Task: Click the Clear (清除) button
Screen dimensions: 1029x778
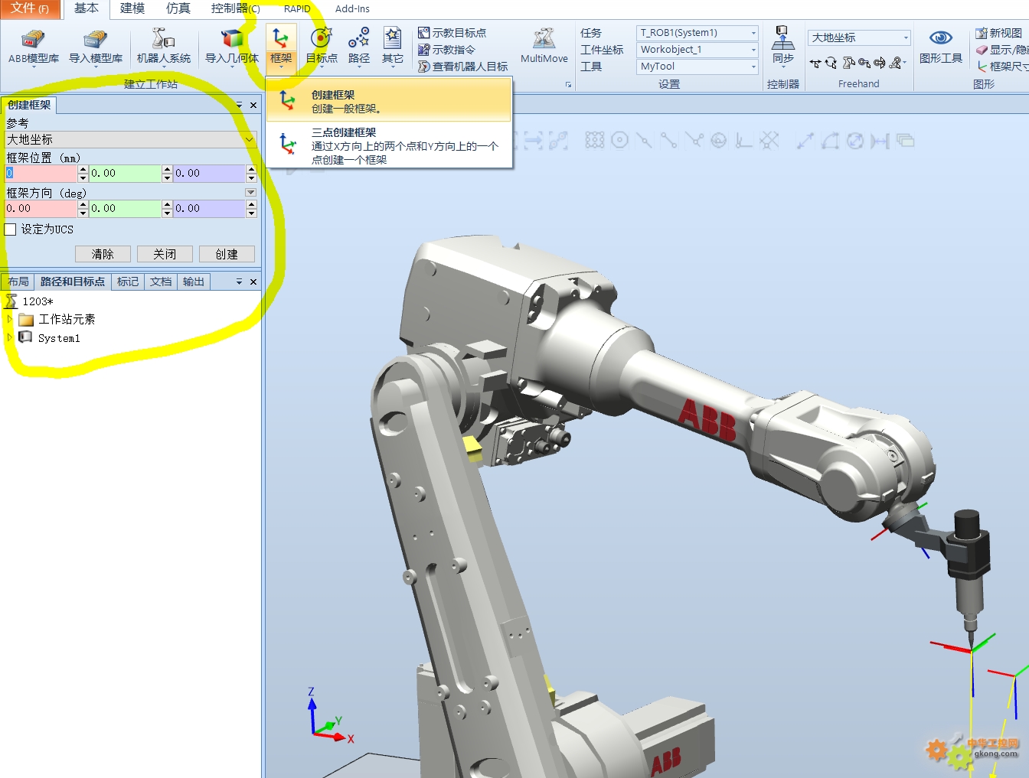Action: pyautogui.click(x=103, y=254)
